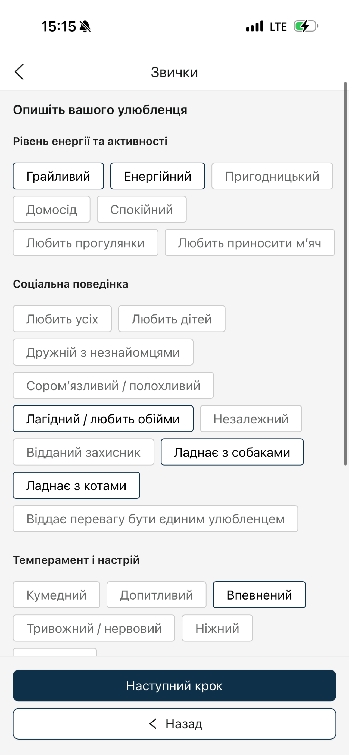The width and height of the screenshot is (349, 755).
Task: Unselect Лагідний / любить обійми chip
Action: [x=103, y=419]
